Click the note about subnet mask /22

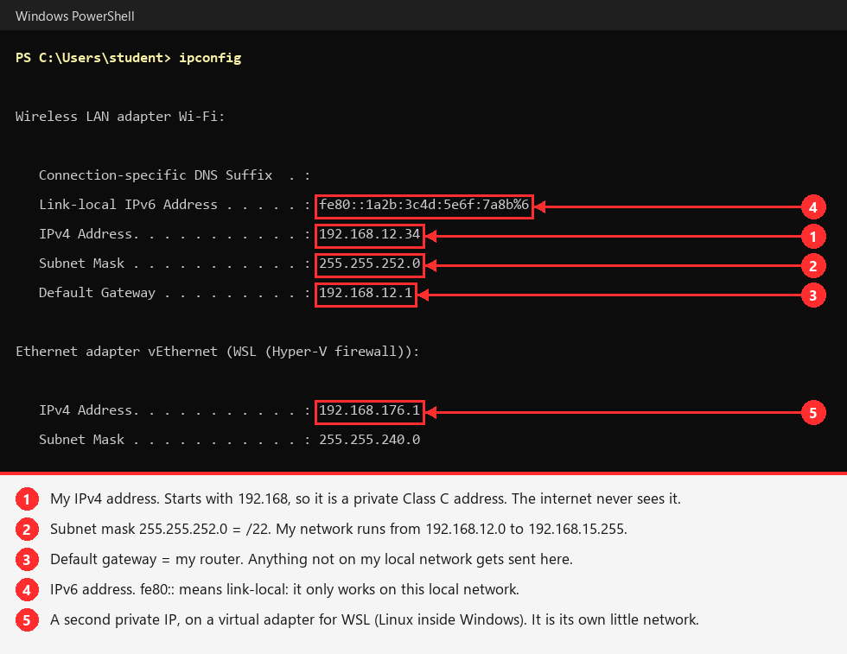pyautogui.click(x=339, y=529)
